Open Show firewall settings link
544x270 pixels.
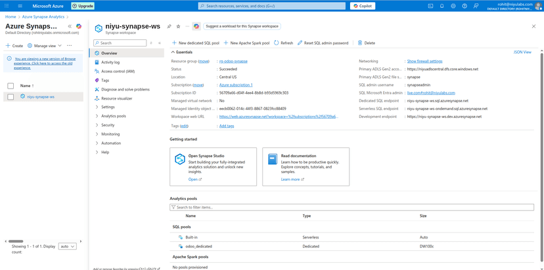424,61
